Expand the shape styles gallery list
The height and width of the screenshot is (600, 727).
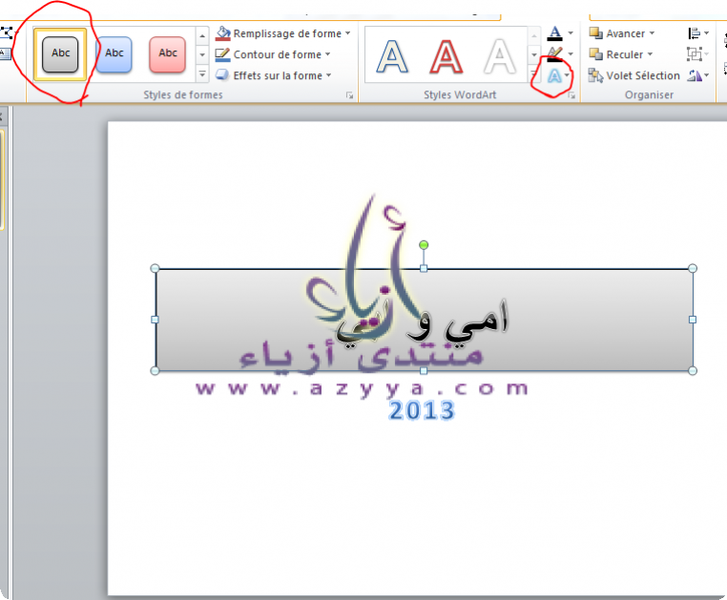coord(202,74)
